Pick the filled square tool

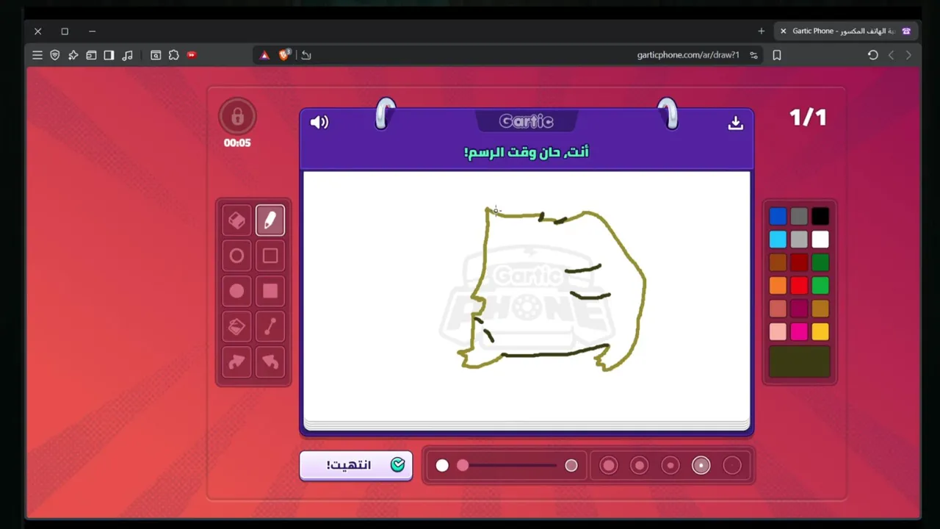tap(270, 291)
